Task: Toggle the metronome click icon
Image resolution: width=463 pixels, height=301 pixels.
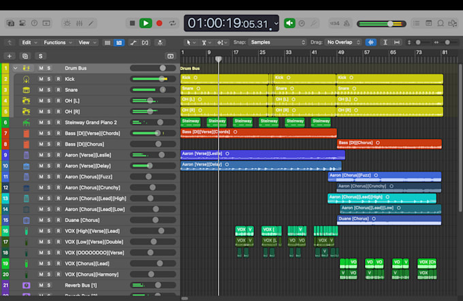Action: point(347,23)
